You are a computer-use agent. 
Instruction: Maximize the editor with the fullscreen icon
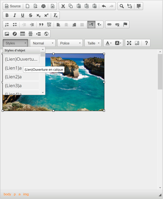pyautogui.click(x=129, y=43)
